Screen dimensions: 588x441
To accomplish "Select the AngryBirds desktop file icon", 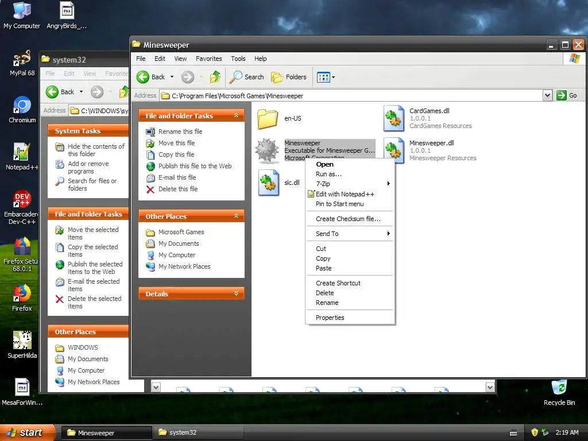I will [x=67, y=15].
